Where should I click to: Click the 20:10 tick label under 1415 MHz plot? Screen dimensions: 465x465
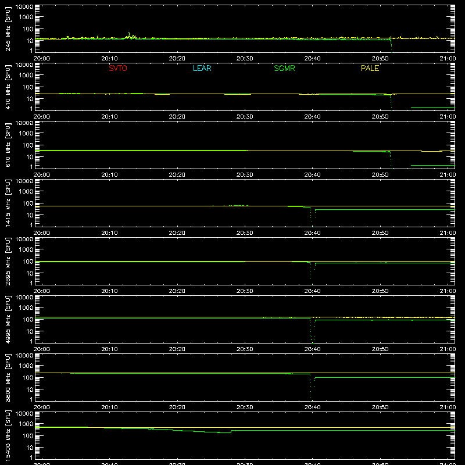109,233
